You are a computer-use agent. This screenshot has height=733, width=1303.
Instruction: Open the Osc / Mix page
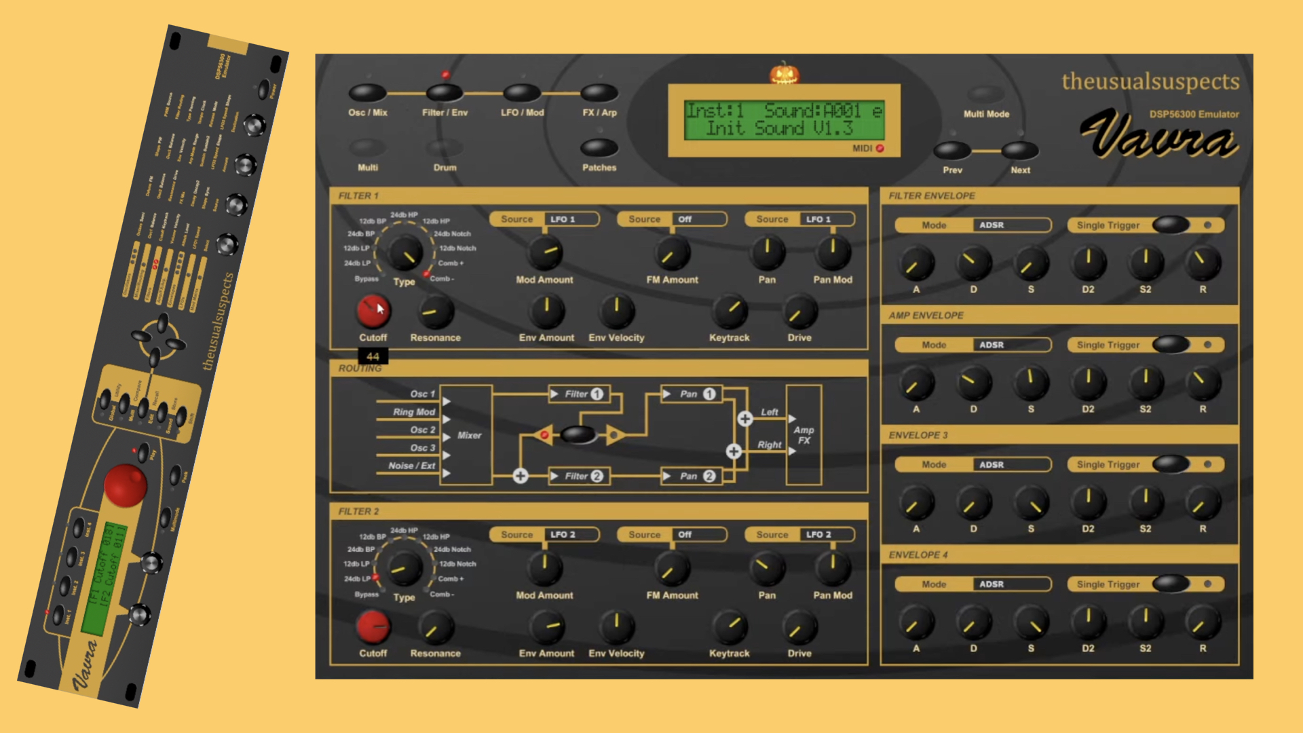pyautogui.click(x=367, y=93)
